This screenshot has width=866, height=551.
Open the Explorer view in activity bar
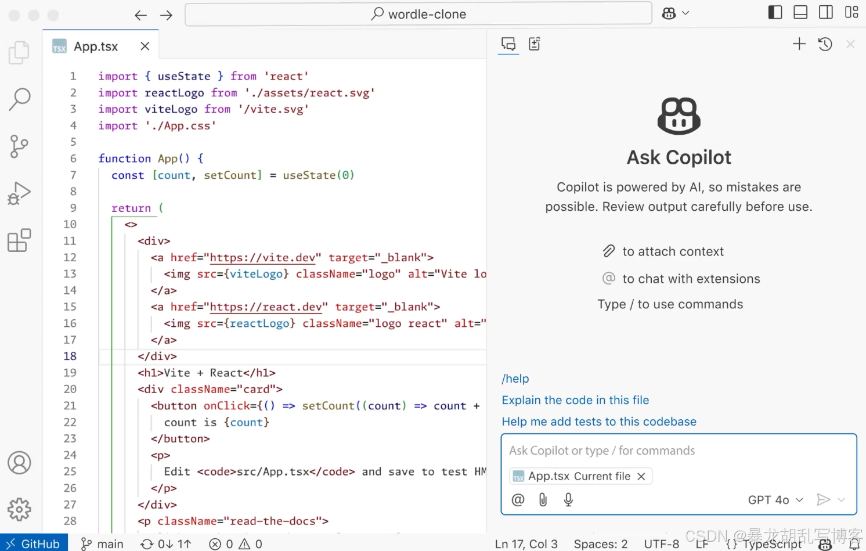click(19, 52)
